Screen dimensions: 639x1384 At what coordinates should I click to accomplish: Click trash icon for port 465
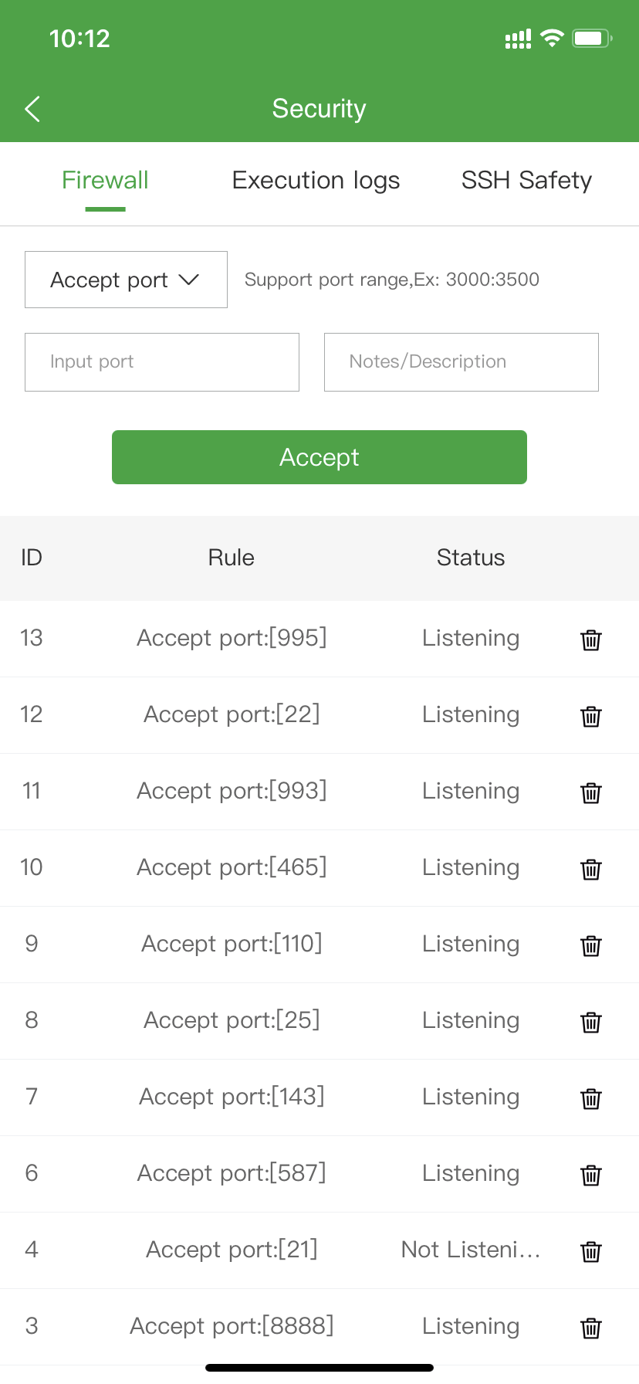pos(590,869)
